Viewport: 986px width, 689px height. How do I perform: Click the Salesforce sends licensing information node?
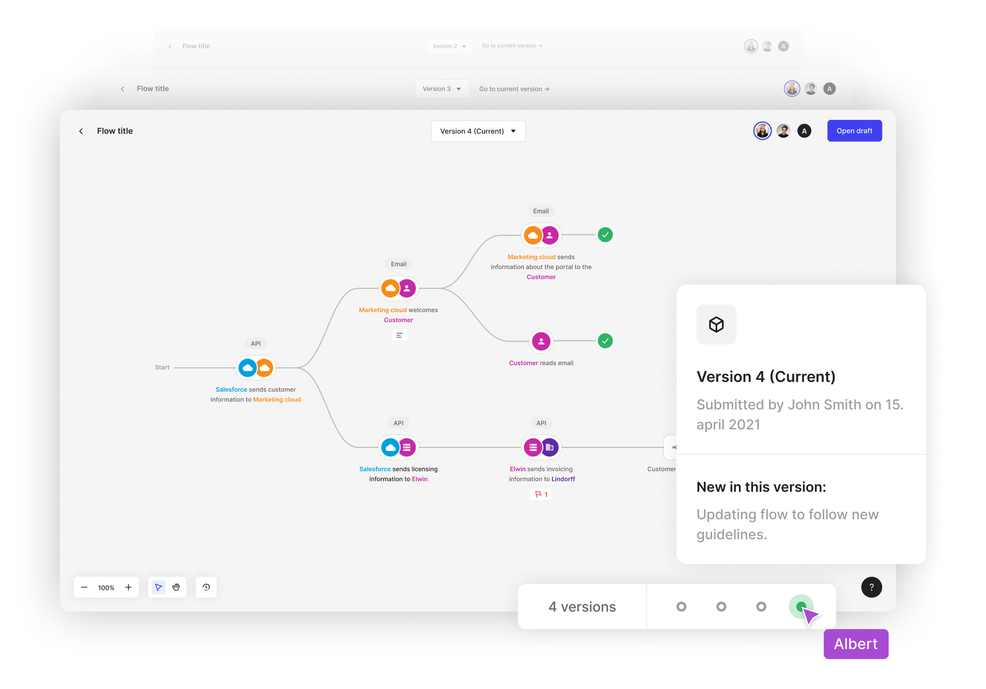[398, 447]
